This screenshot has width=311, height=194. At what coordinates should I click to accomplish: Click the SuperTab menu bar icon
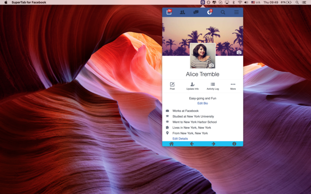(203, 2)
